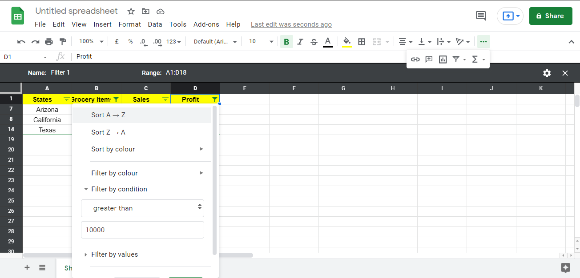Click the Present to meeting button
The width and height of the screenshot is (580, 278).
tap(510, 16)
